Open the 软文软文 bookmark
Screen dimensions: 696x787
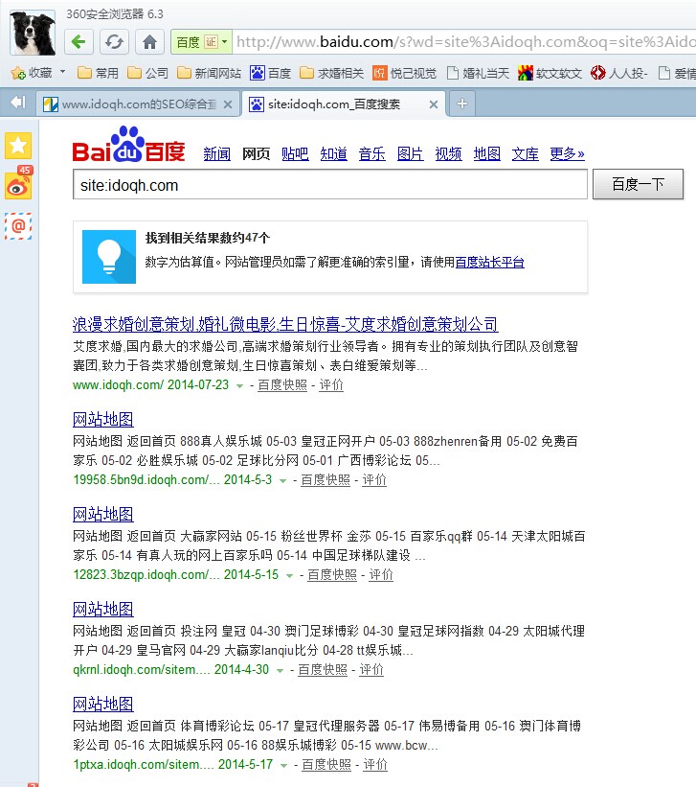click(550, 73)
